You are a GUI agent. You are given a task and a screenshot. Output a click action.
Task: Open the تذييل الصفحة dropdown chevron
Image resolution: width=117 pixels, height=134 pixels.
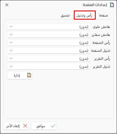coord(11,50)
